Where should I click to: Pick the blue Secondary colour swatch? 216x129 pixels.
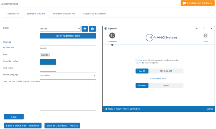(x=48, y=62)
